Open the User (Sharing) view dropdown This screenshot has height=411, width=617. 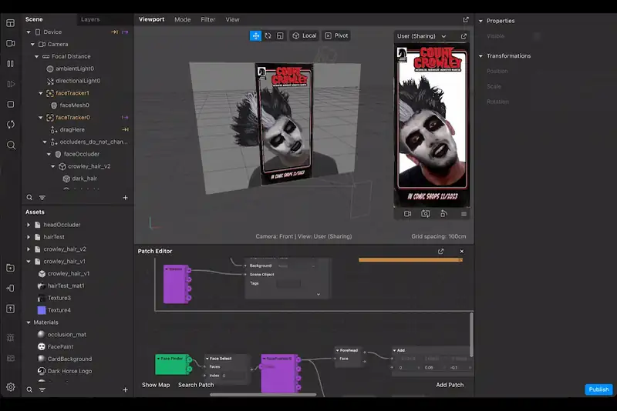coord(421,36)
